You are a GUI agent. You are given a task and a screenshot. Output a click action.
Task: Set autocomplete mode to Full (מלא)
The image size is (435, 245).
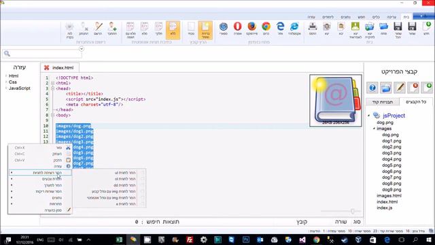pos(144,29)
